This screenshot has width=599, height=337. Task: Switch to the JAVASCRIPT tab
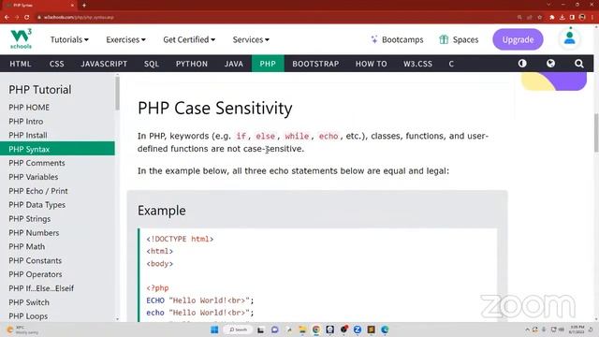pos(104,64)
